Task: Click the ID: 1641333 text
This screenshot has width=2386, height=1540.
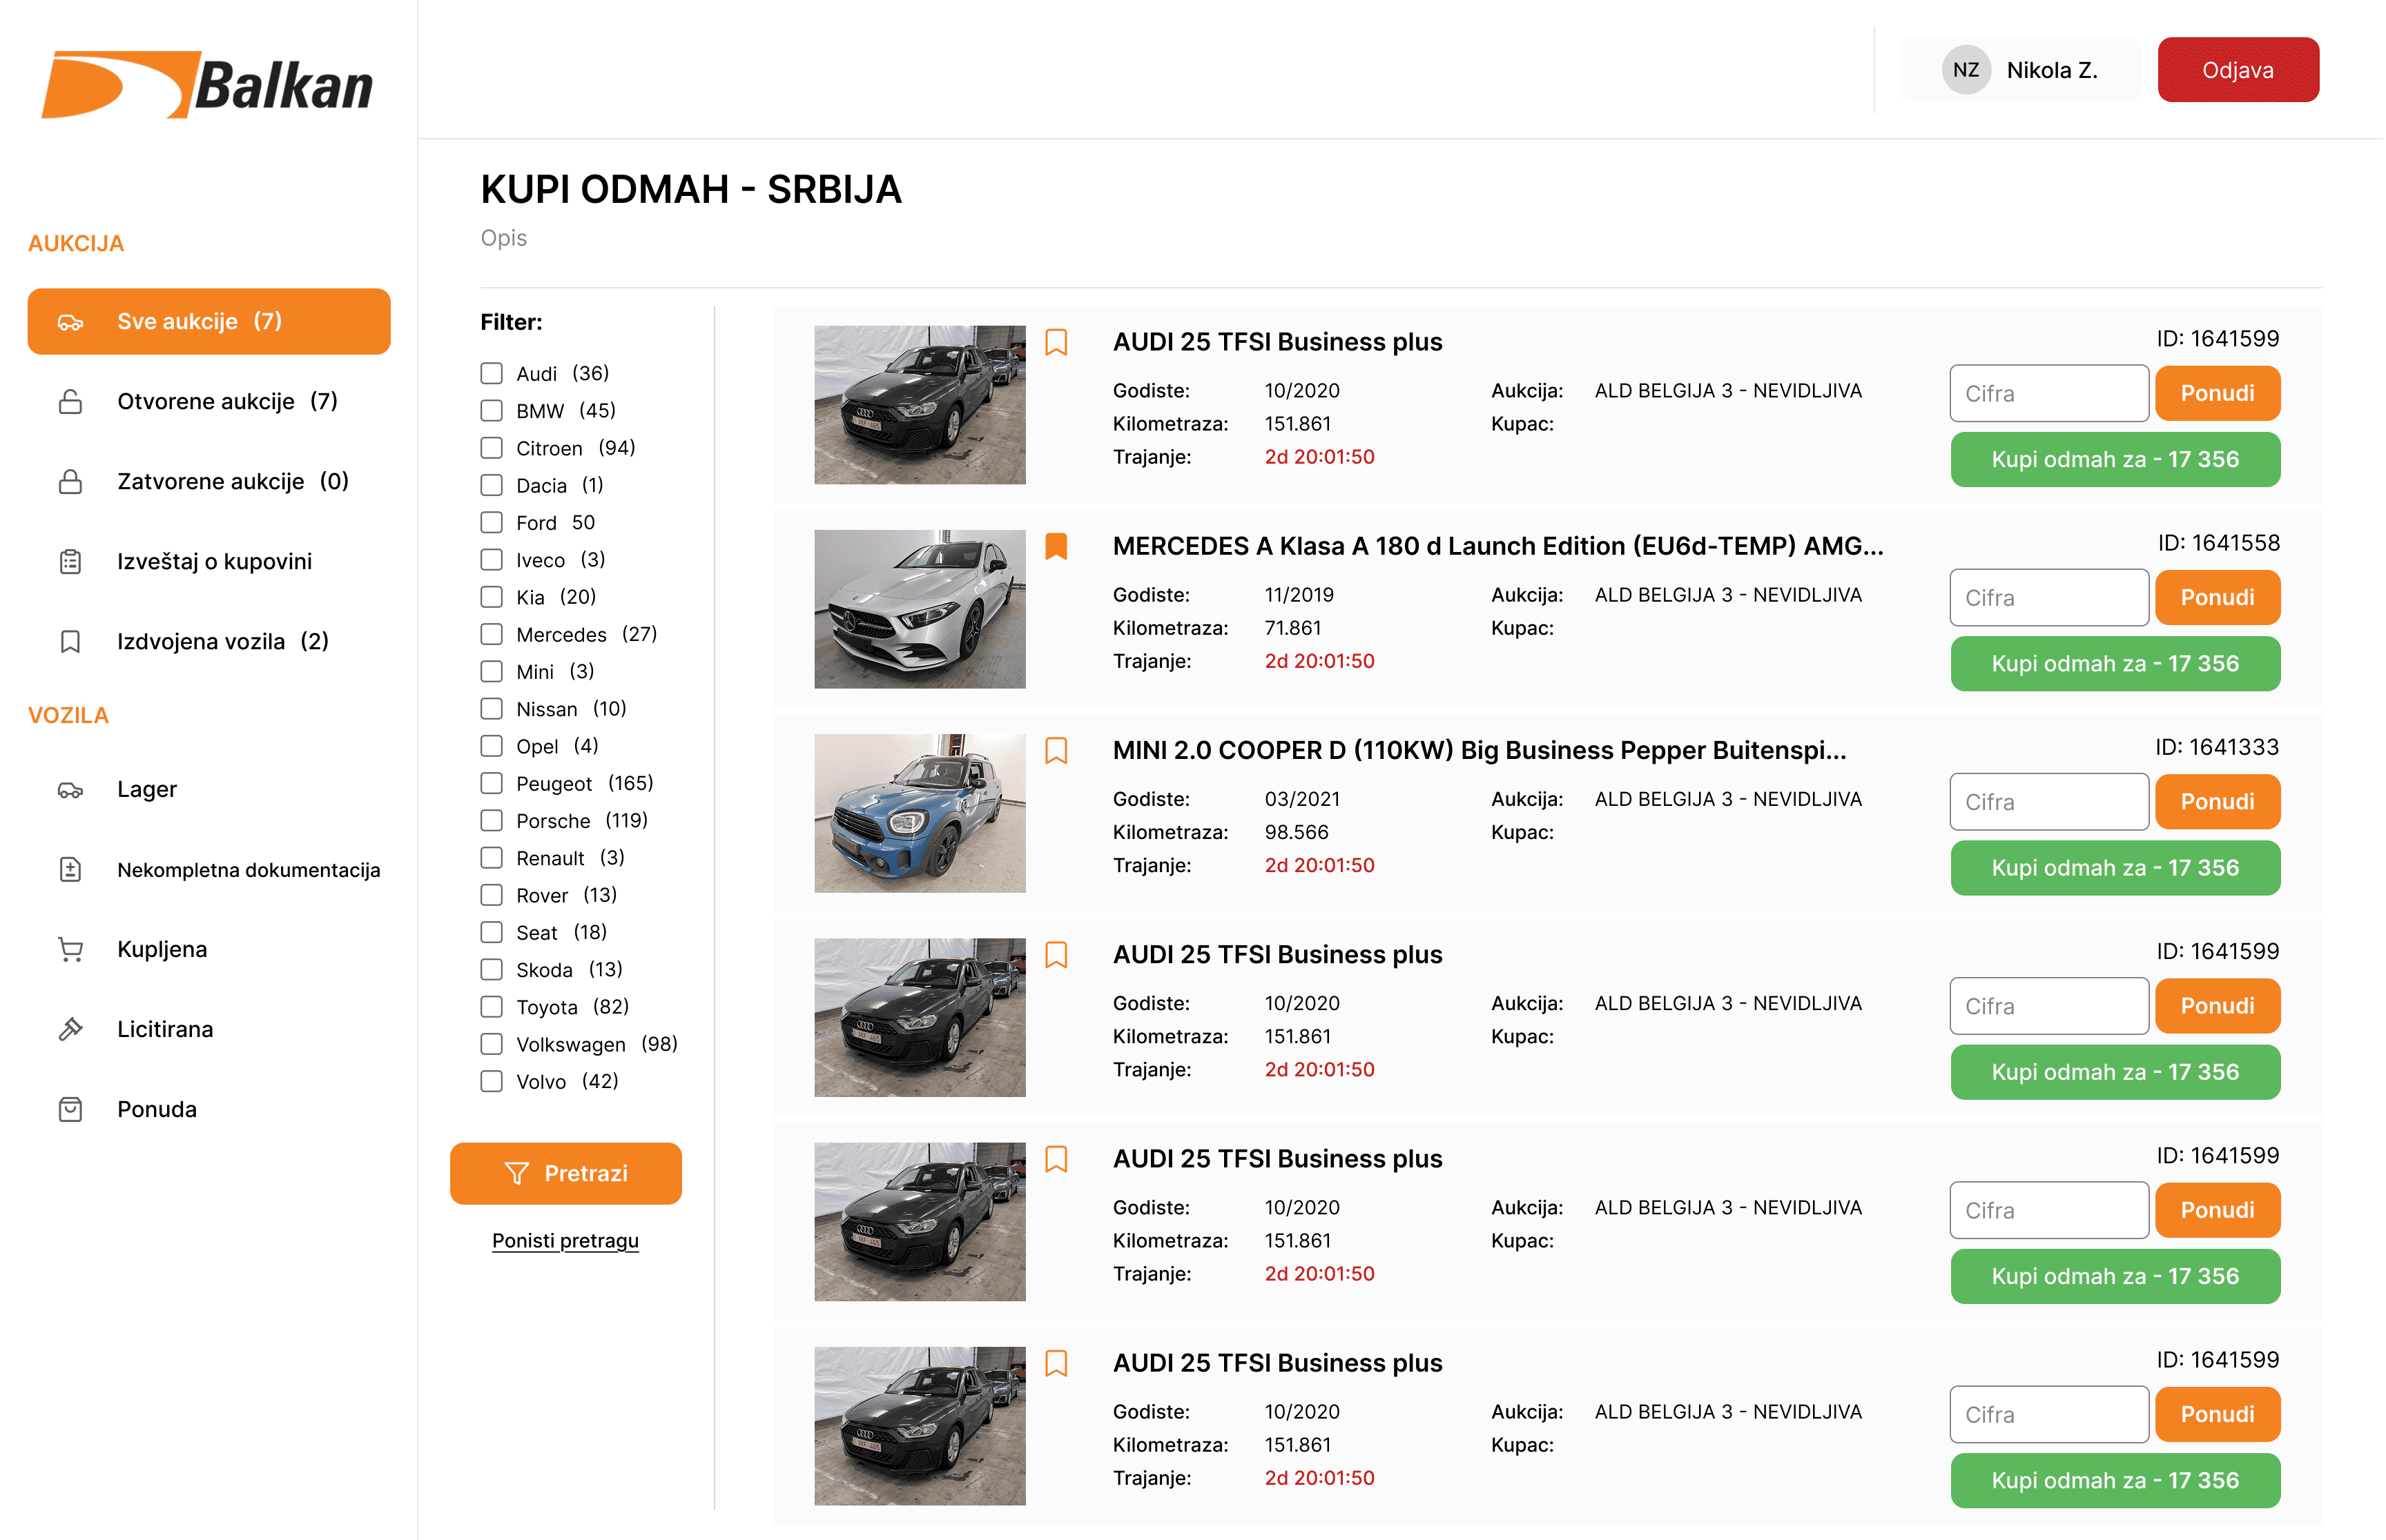Action: point(2217,747)
